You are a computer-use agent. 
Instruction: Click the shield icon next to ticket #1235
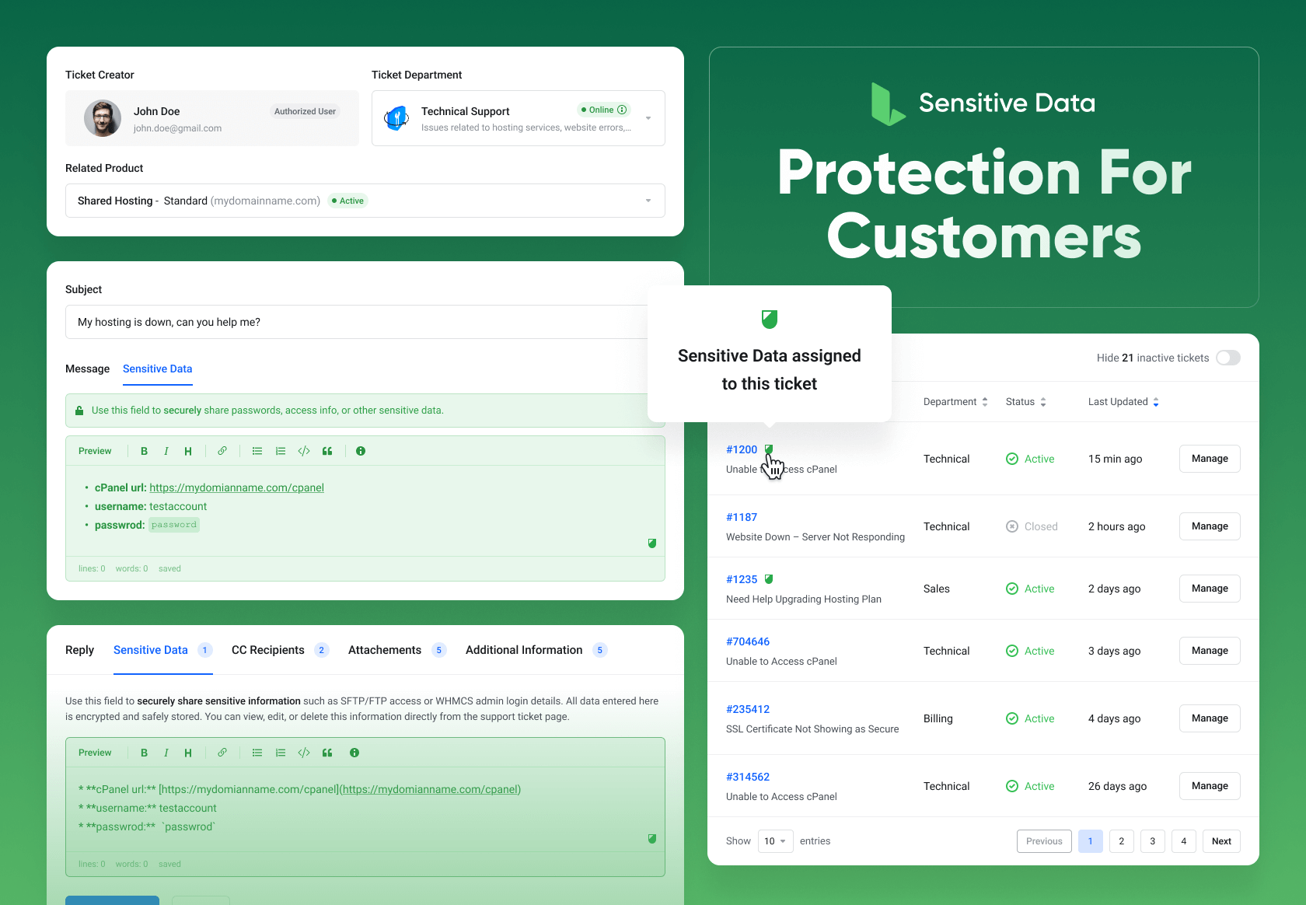[769, 579]
